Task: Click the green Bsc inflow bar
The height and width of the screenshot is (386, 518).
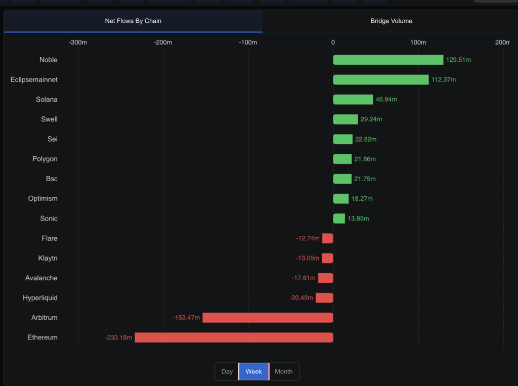Action: click(342, 179)
